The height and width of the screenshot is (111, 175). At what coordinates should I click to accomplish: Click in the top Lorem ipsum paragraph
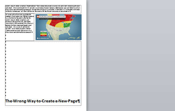(x=43, y=9)
